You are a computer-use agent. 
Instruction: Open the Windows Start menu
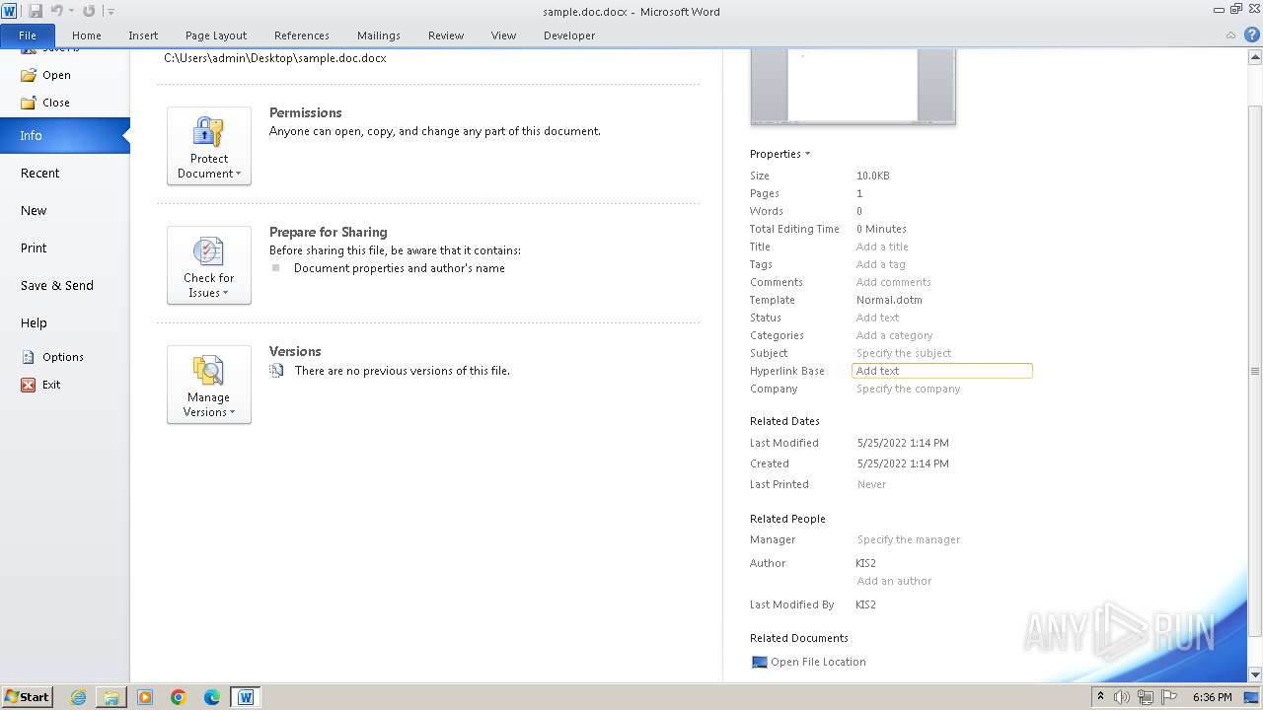pyautogui.click(x=27, y=697)
